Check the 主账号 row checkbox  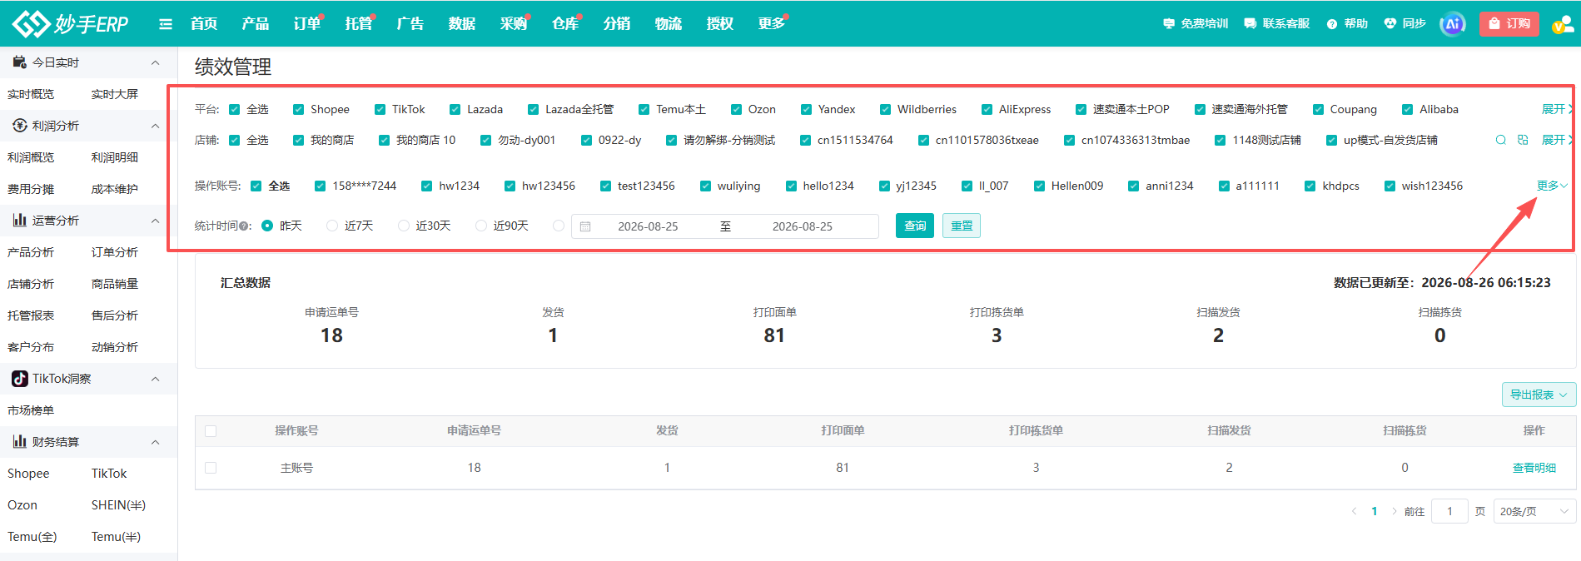pyautogui.click(x=211, y=468)
